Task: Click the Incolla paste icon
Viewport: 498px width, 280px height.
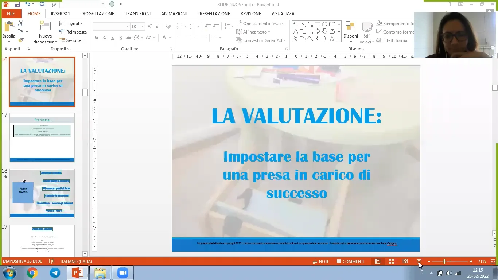Action: (x=9, y=27)
